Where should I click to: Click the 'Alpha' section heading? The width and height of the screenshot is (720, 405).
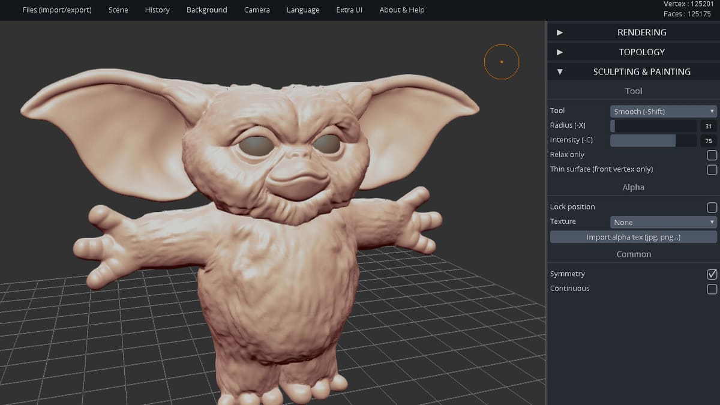[634, 187]
